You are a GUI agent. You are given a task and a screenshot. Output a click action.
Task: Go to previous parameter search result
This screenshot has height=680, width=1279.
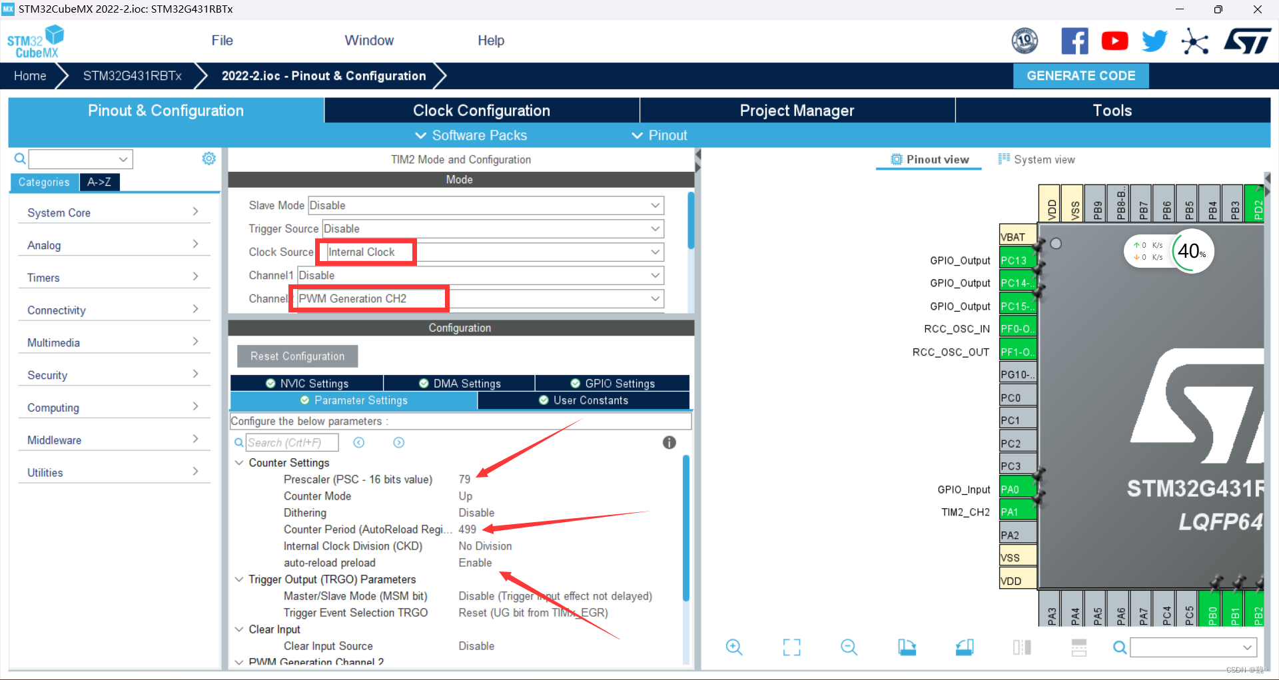pyautogui.click(x=358, y=442)
